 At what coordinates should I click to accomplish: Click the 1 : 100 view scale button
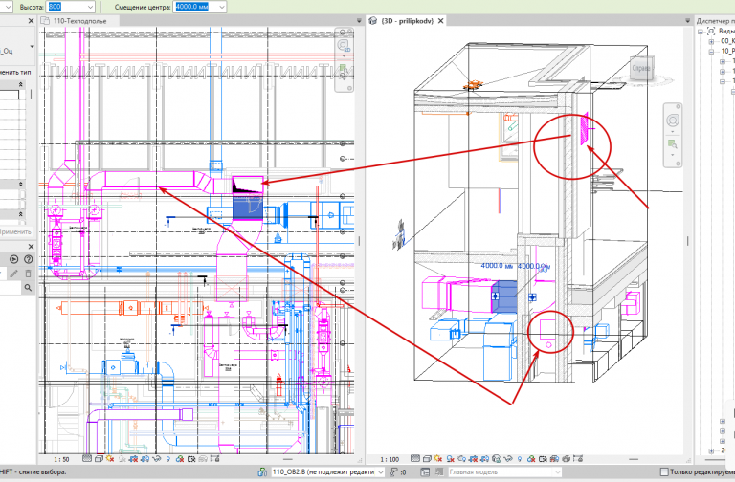[390, 459]
